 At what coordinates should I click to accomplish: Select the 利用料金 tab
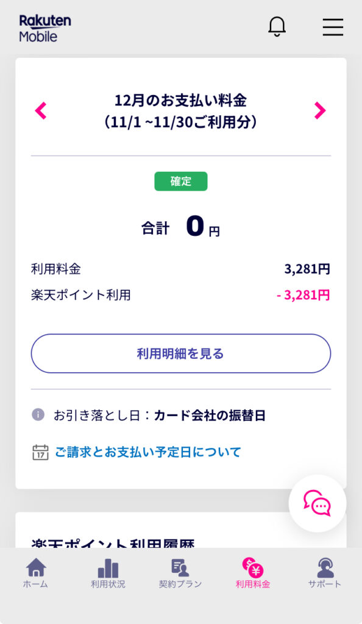(x=252, y=573)
